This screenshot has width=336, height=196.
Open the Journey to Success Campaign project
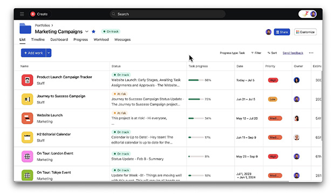point(61,96)
